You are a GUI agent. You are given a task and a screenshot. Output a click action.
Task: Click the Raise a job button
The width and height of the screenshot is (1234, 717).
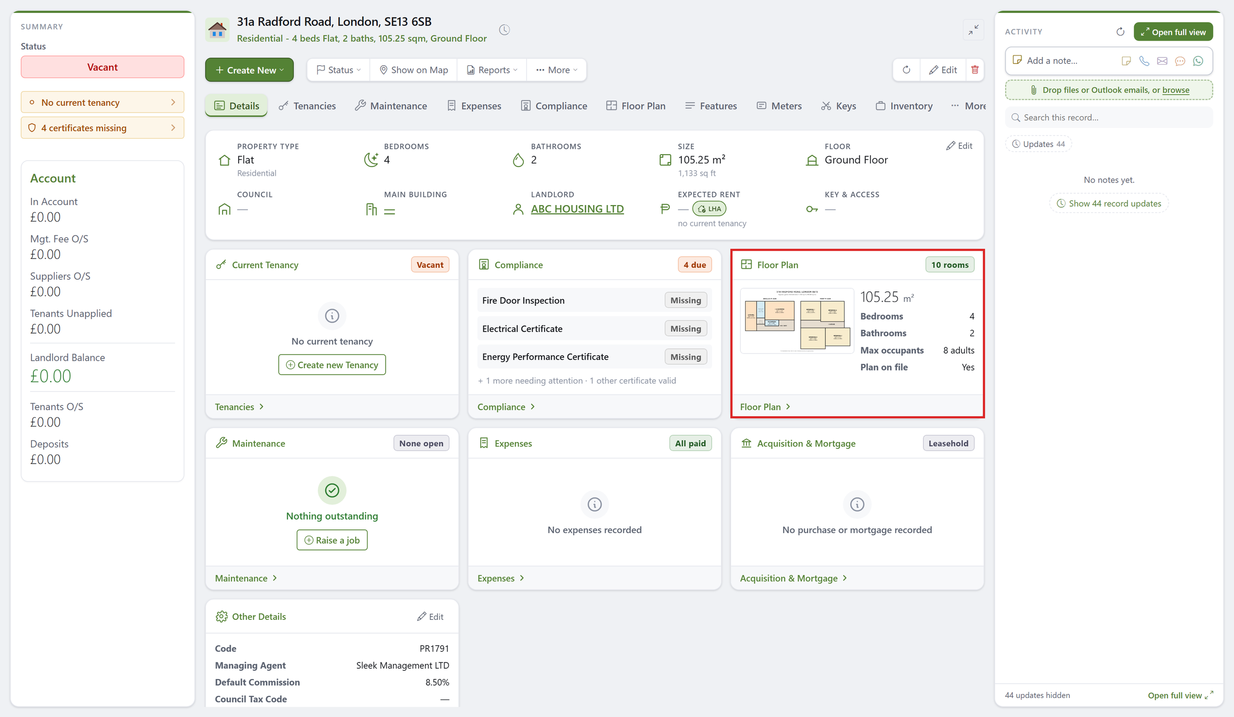(332, 540)
